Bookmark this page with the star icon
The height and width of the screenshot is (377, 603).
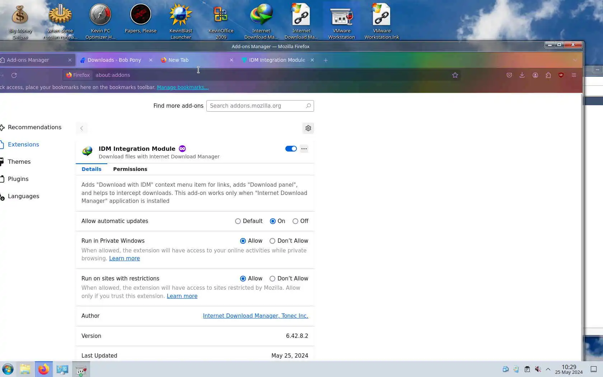point(455,75)
